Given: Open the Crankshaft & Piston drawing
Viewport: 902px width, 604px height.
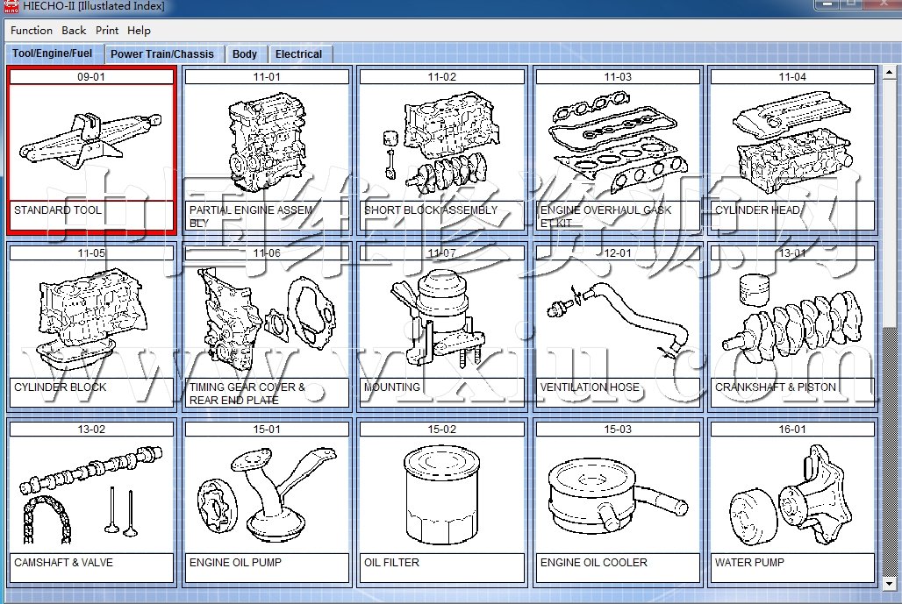Looking at the screenshot, I should click(x=792, y=319).
